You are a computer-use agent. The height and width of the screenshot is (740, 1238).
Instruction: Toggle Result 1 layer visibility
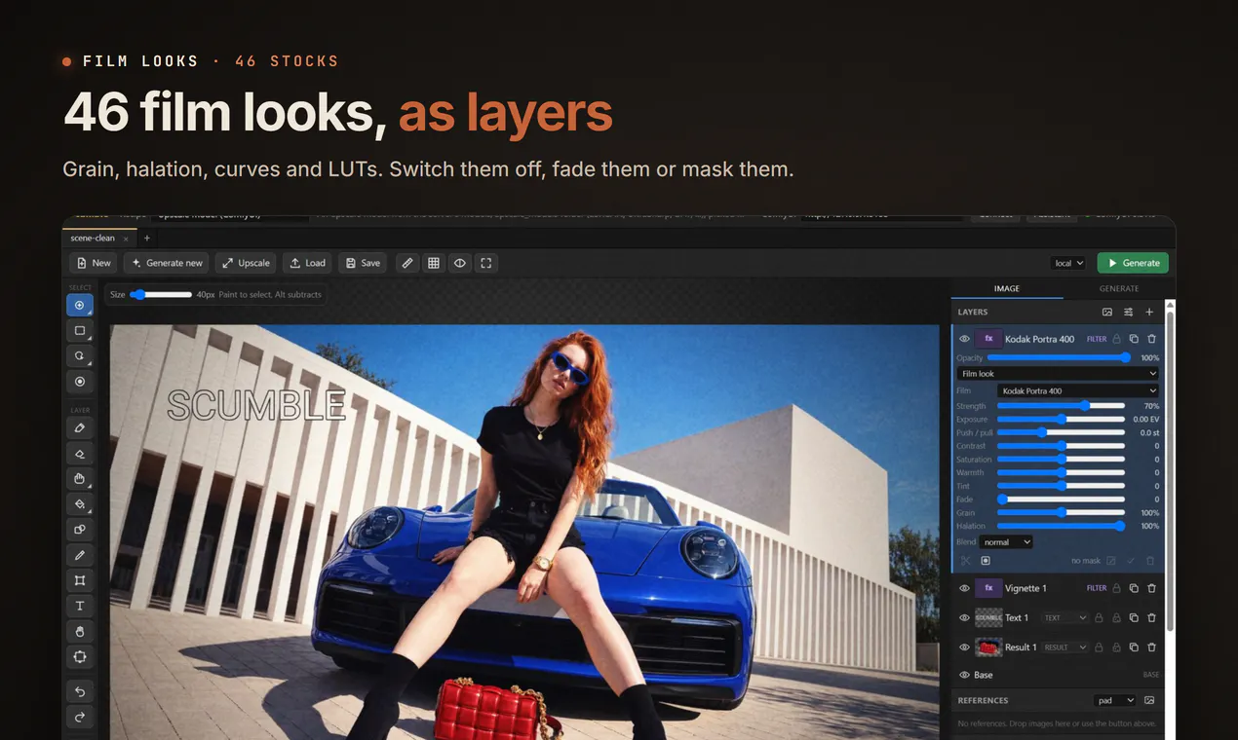[964, 647]
